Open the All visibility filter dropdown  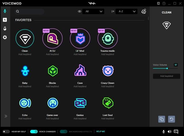[x=93, y=11]
